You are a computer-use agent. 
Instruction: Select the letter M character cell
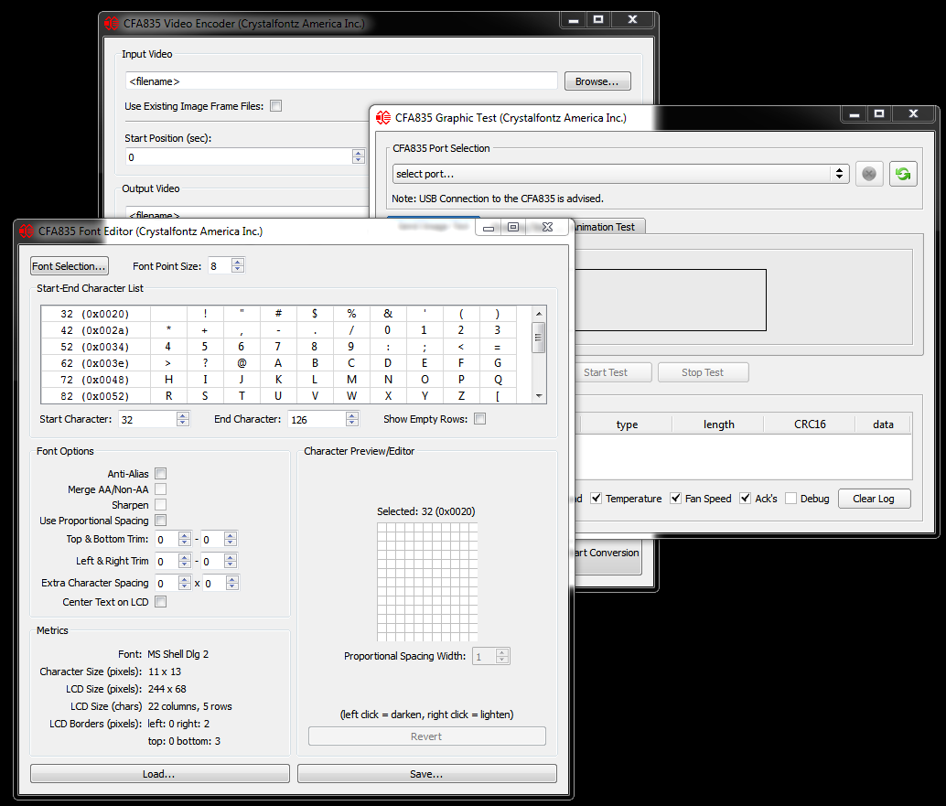tap(351, 380)
